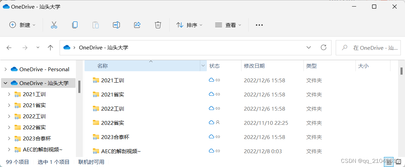Click the Delete trash bin icon
This screenshot has width=405, height=167.
click(x=158, y=25)
